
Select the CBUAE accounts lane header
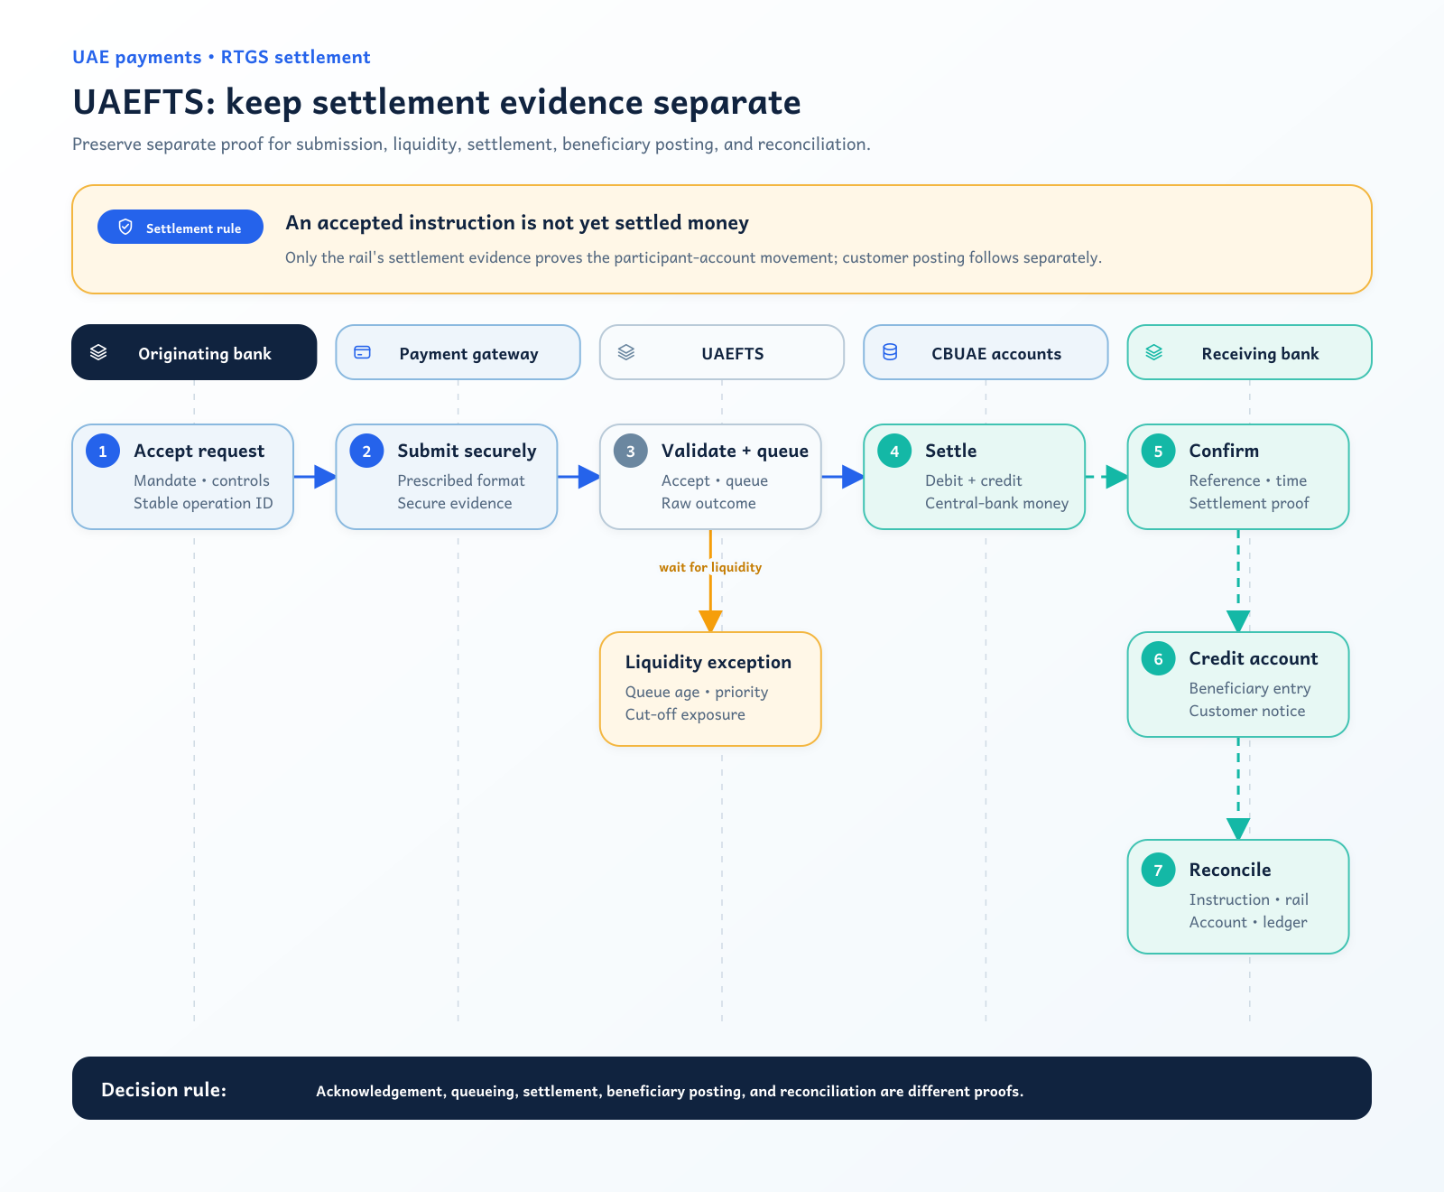(x=986, y=352)
